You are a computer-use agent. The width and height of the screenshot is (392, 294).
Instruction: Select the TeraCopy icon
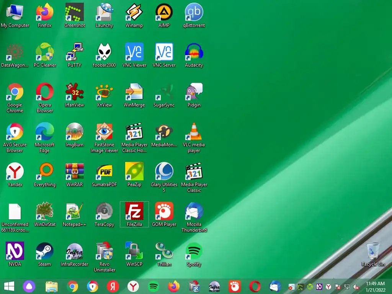point(104,214)
